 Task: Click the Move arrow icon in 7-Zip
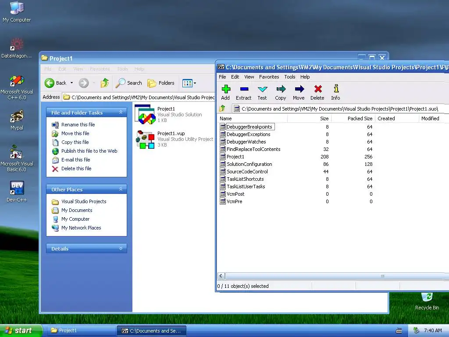pos(299,89)
